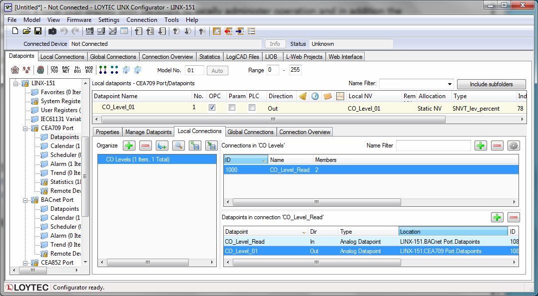Select 'CO Levels (1 Item, 1 Total)' folder
538x296 pixels.
[157, 159]
